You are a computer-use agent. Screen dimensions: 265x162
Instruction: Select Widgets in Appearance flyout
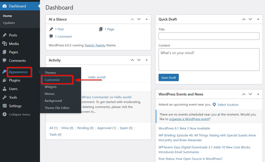tap(51, 87)
